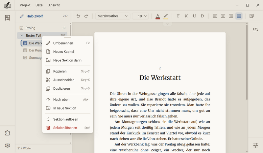Open the search-in-document icon
This screenshot has height=153, width=263.
click(255, 30)
